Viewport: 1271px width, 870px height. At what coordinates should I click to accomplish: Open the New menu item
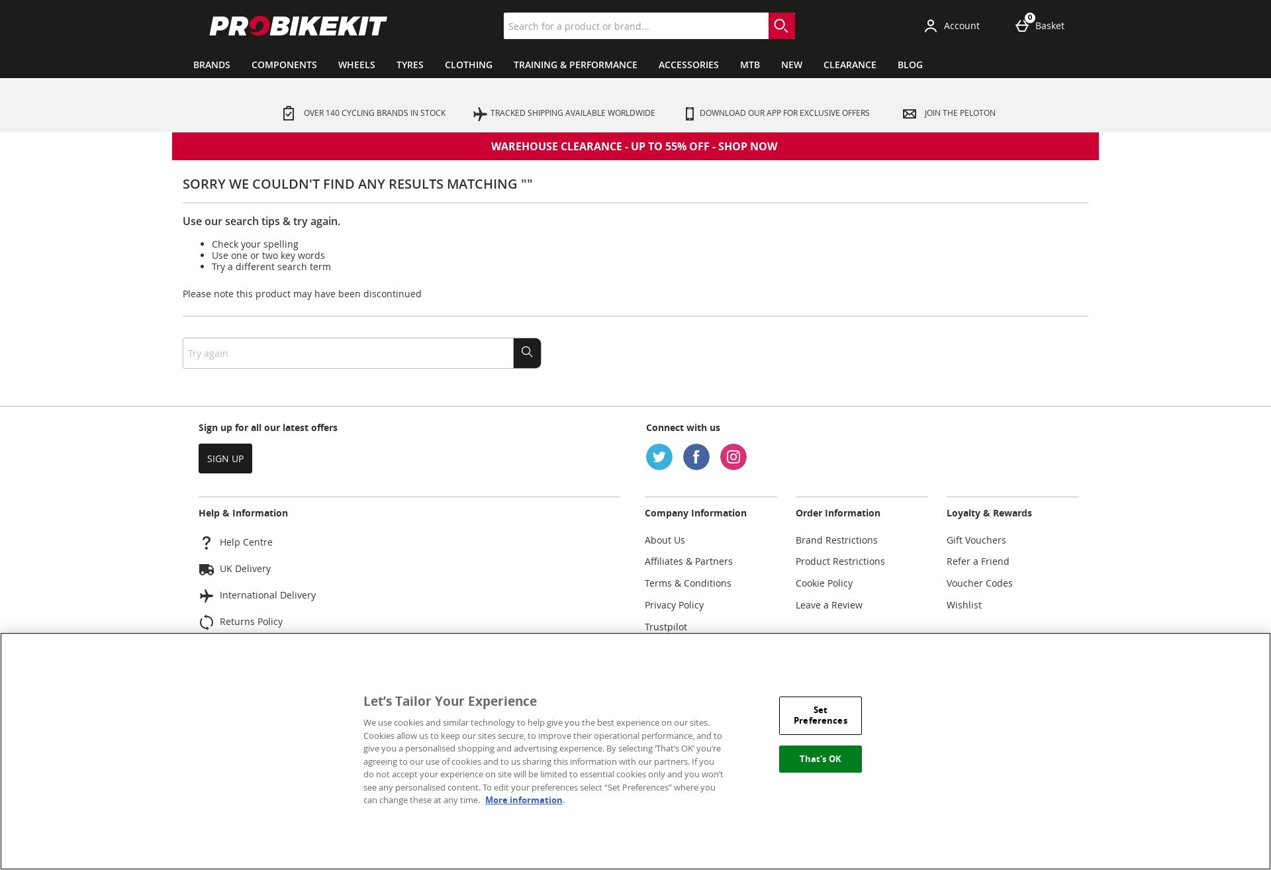coord(792,65)
